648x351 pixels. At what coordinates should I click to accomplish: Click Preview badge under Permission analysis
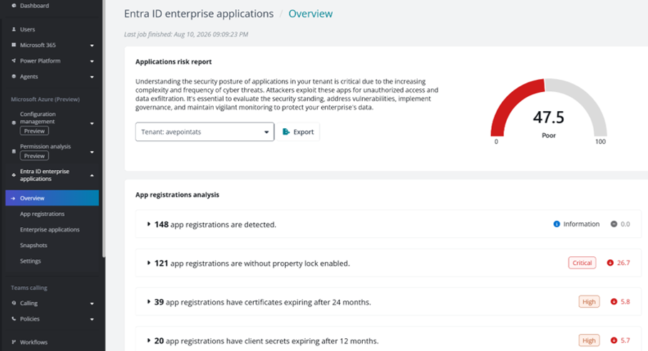34,156
